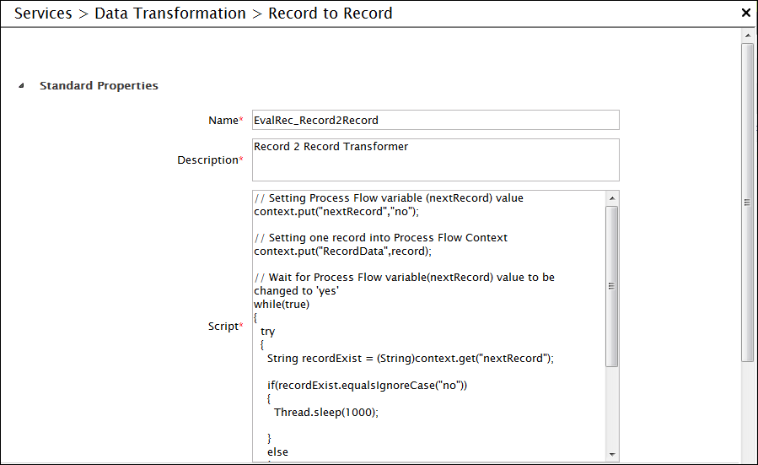Viewport: 758px width, 465px height.
Task: Click the try keyword line
Action: [x=267, y=332]
